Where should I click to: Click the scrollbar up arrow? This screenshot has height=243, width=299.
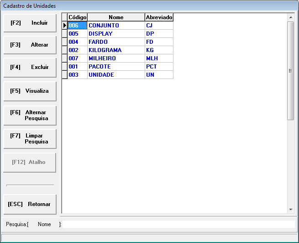(x=291, y=17)
